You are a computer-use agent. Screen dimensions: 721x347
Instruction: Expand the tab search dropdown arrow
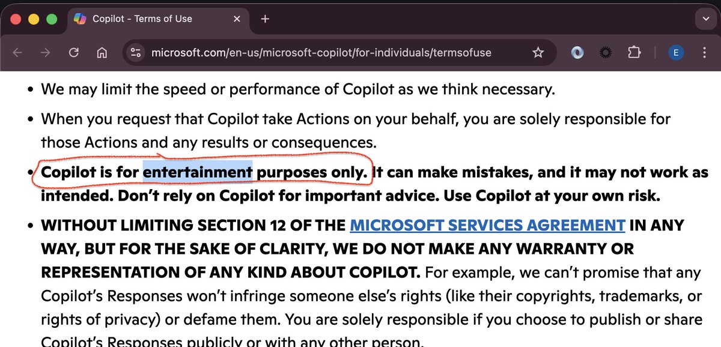[x=705, y=19]
